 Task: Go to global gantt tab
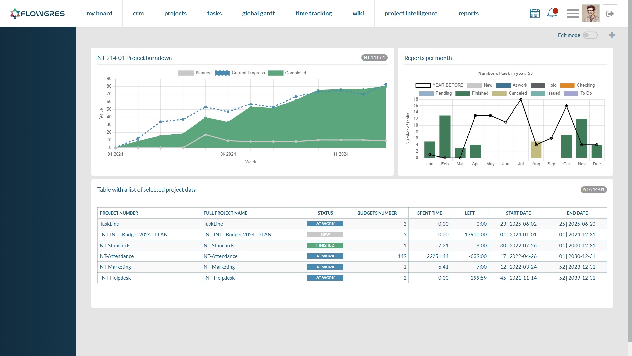pos(258,14)
